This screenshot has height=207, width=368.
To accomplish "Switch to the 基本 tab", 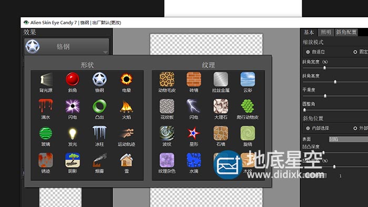I will (x=309, y=32).
